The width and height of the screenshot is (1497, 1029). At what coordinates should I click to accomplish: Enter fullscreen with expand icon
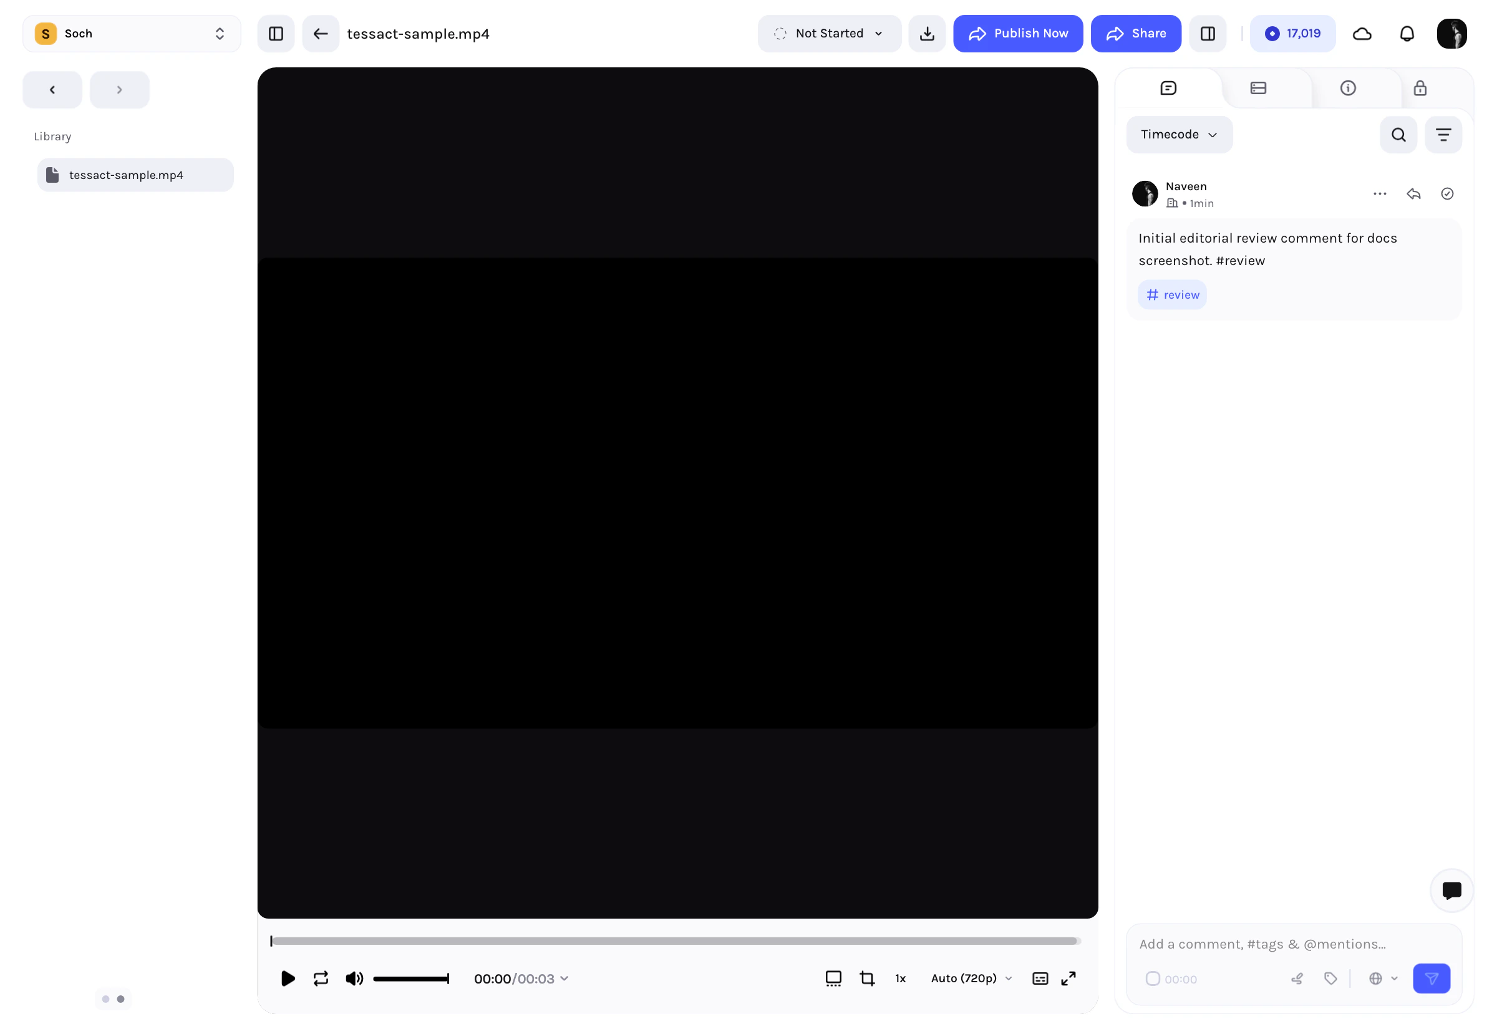[x=1068, y=978]
